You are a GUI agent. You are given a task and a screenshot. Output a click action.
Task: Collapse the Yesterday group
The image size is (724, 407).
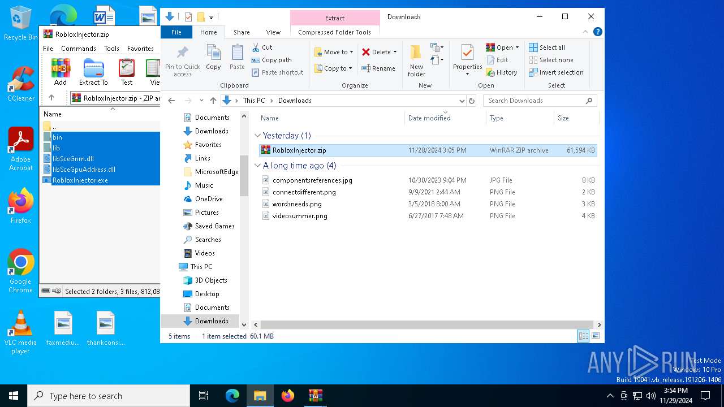click(257, 136)
